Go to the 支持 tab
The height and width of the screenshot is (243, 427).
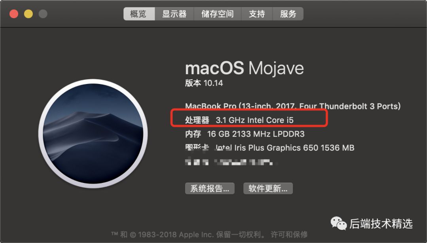(257, 14)
